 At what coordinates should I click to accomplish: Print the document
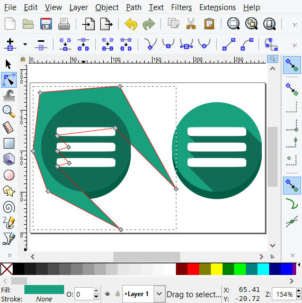tap(64, 24)
